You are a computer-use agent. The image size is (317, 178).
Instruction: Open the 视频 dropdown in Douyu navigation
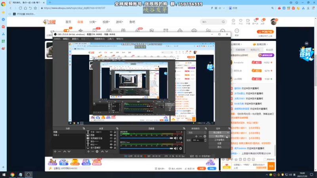pyautogui.click(x=106, y=22)
